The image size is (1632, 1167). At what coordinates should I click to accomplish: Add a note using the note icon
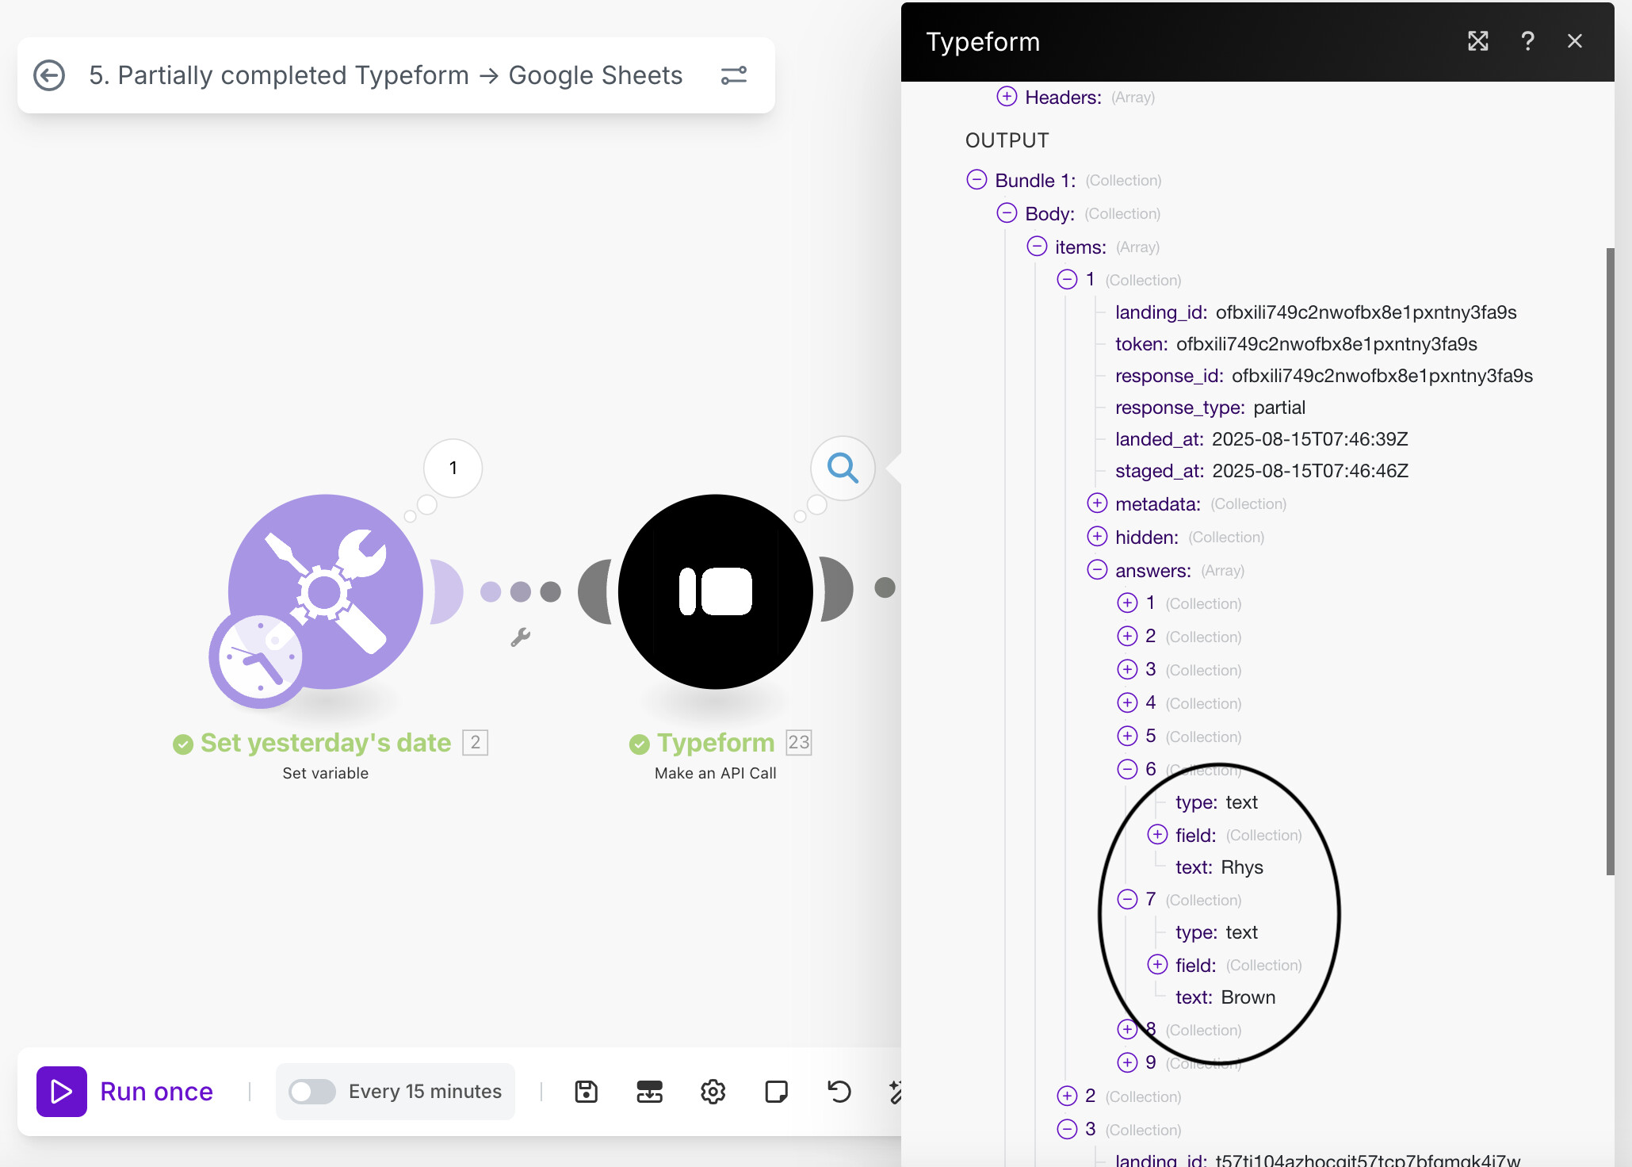click(x=776, y=1092)
